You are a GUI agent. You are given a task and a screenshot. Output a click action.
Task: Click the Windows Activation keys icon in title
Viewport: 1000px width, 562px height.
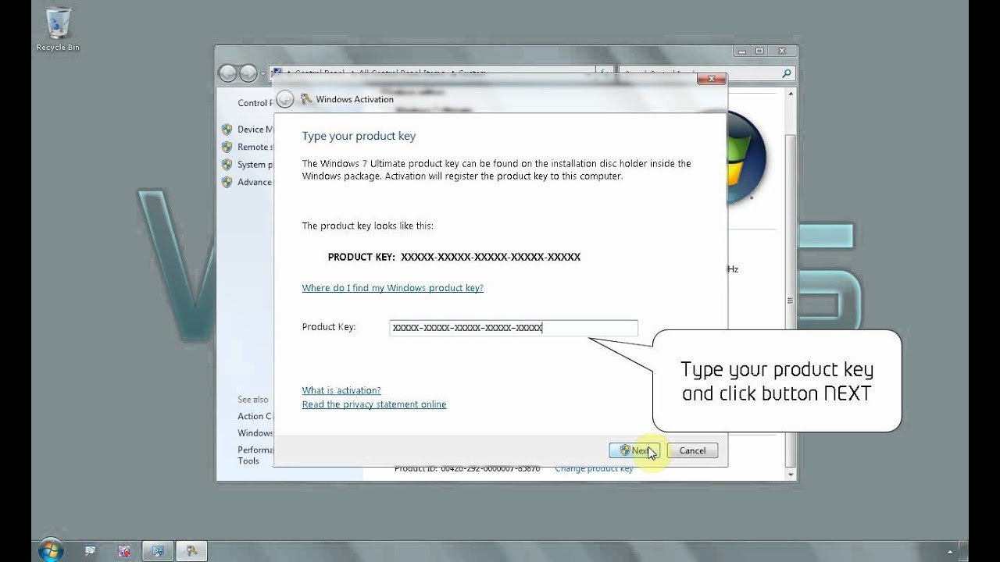(306, 99)
